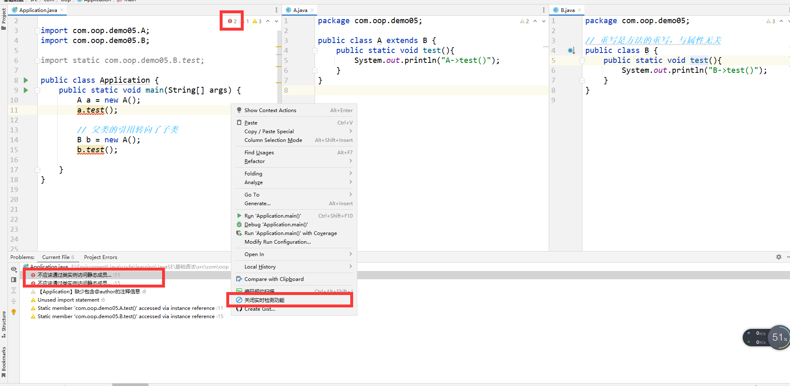
Task: Go to next highlighted problem in A.java
Action: (544, 21)
